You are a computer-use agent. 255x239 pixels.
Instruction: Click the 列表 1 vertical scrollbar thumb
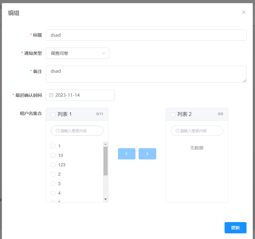coord(105,161)
